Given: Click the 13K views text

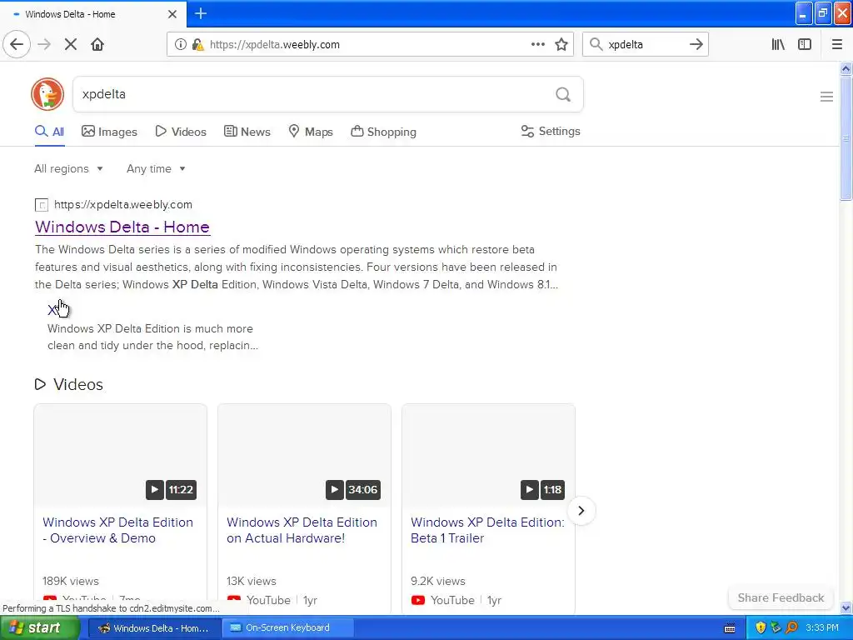Looking at the screenshot, I should coord(252,581).
